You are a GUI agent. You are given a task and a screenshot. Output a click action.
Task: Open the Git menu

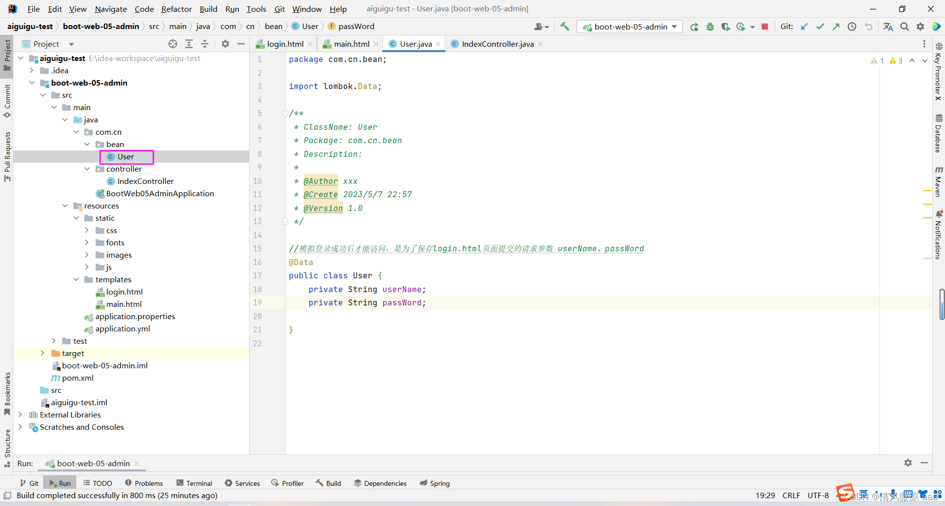[280, 9]
